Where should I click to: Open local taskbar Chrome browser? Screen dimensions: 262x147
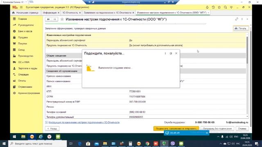[x=147, y=143]
